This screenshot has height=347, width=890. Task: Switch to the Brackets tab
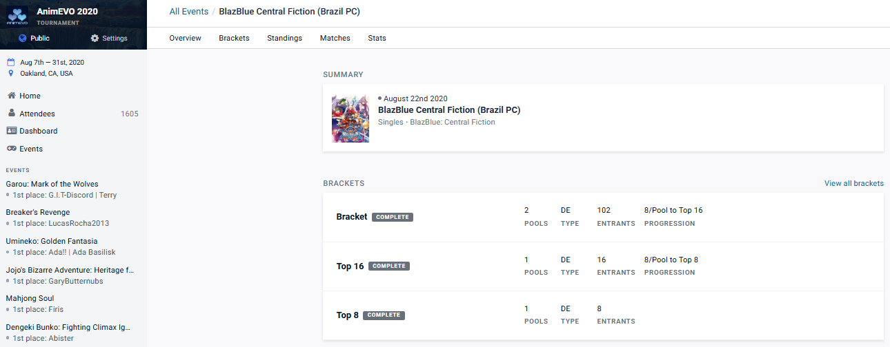coord(234,38)
